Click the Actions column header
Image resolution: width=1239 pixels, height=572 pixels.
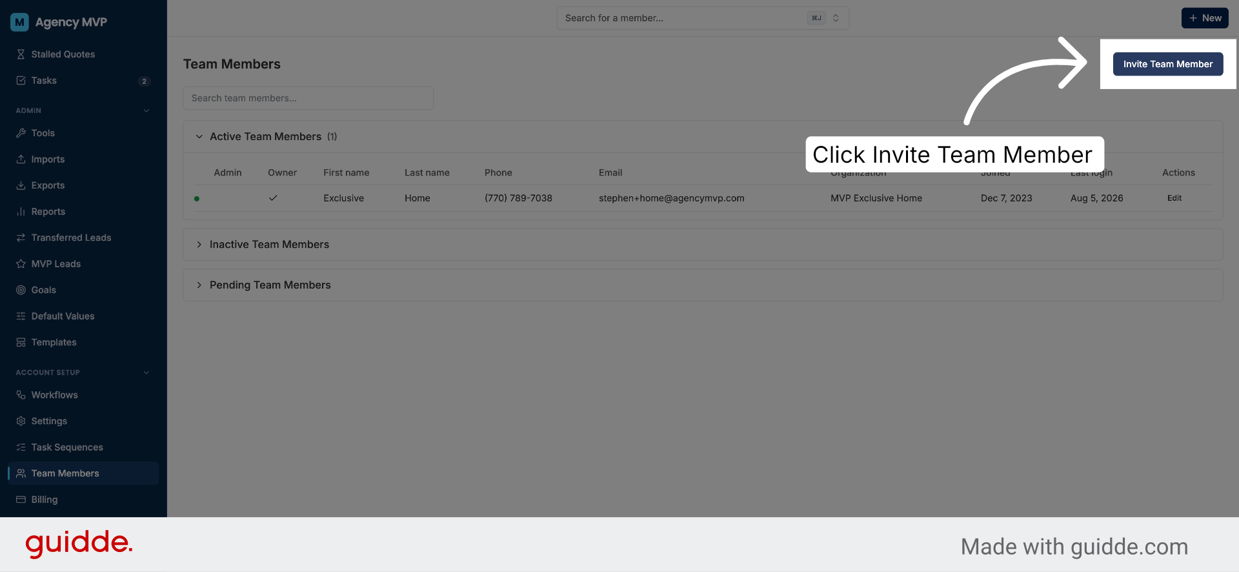click(1178, 172)
